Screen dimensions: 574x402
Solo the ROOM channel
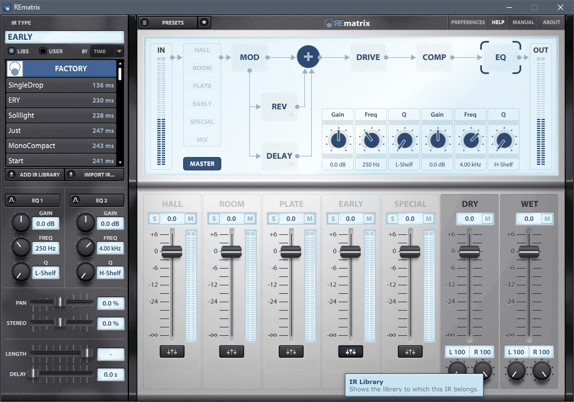pyautogui.click(x=214, y=219)
